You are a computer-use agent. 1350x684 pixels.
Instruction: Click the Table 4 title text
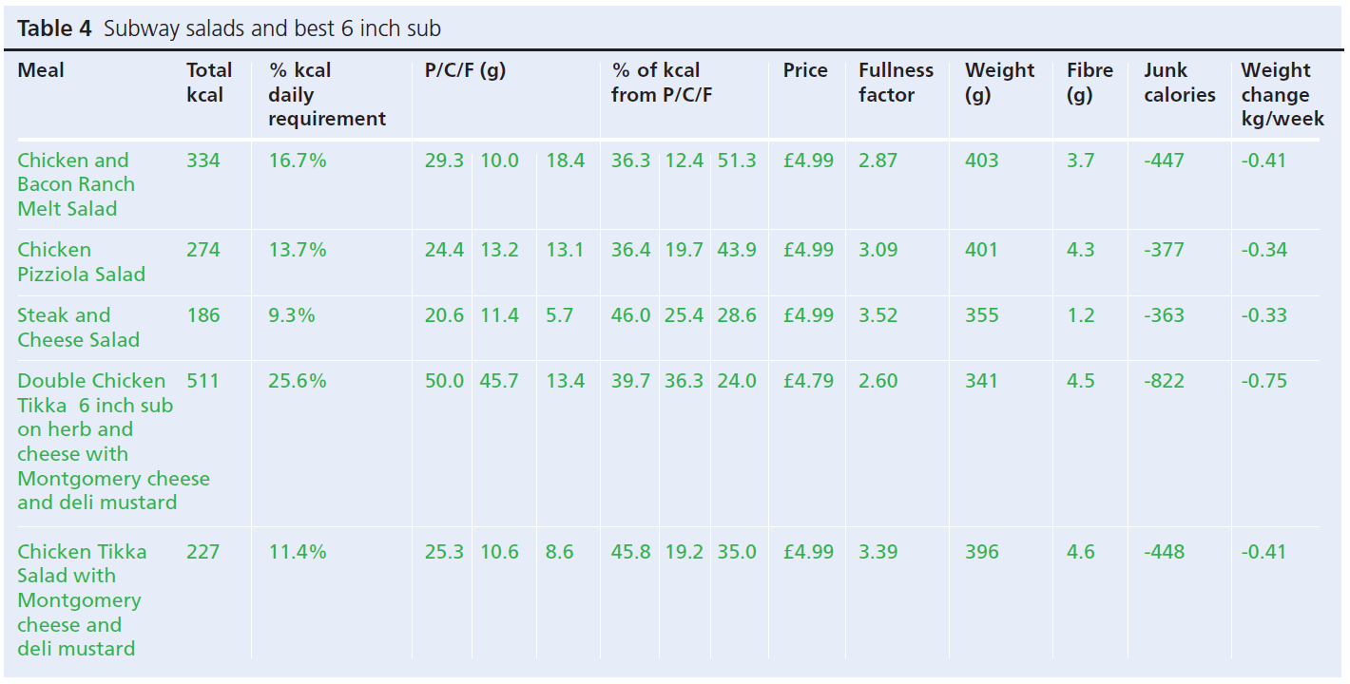point(229,28)
